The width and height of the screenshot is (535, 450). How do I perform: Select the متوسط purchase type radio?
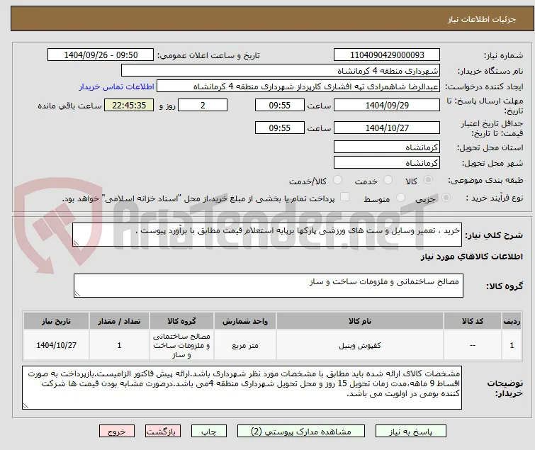(x=400, y=198)
